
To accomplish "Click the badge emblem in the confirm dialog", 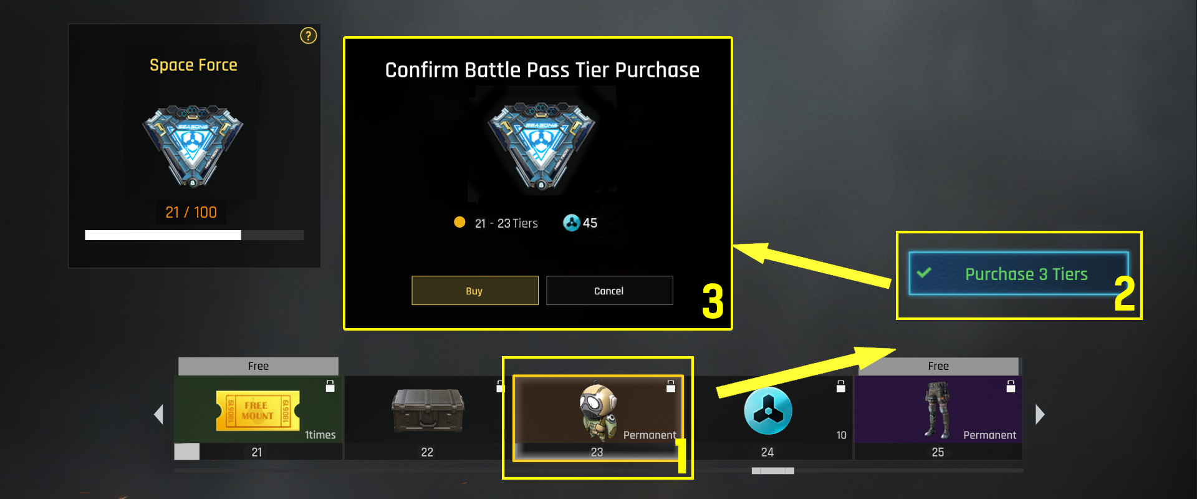I will click(x=541, y=146).
